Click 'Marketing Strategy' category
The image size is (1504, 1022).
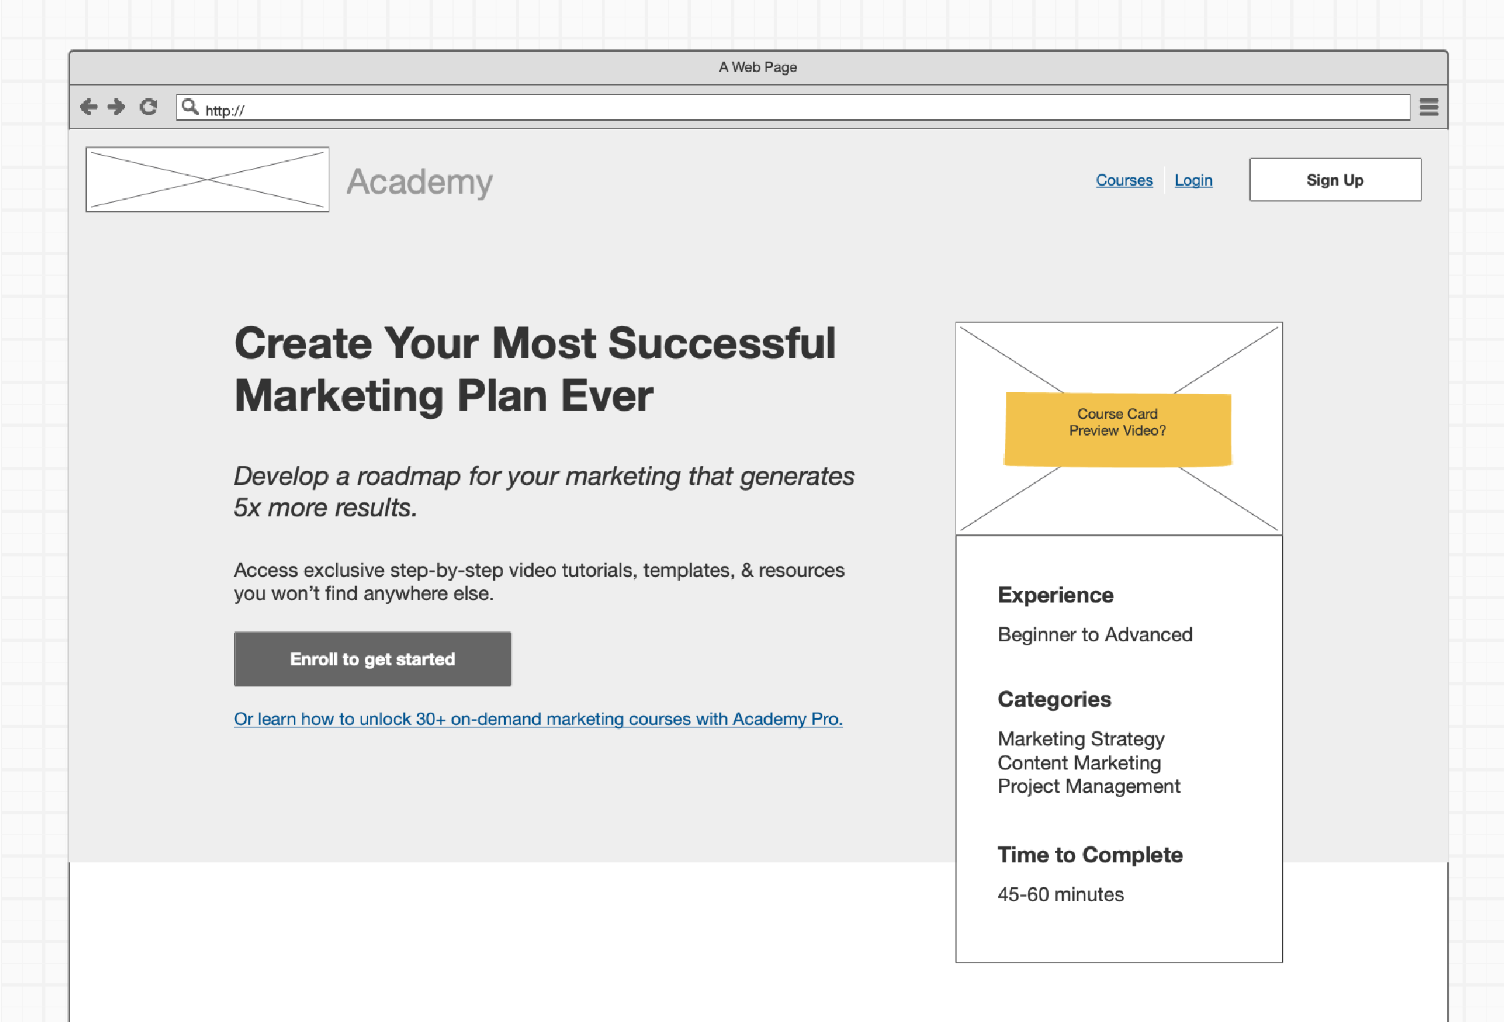click(1080, 739)
